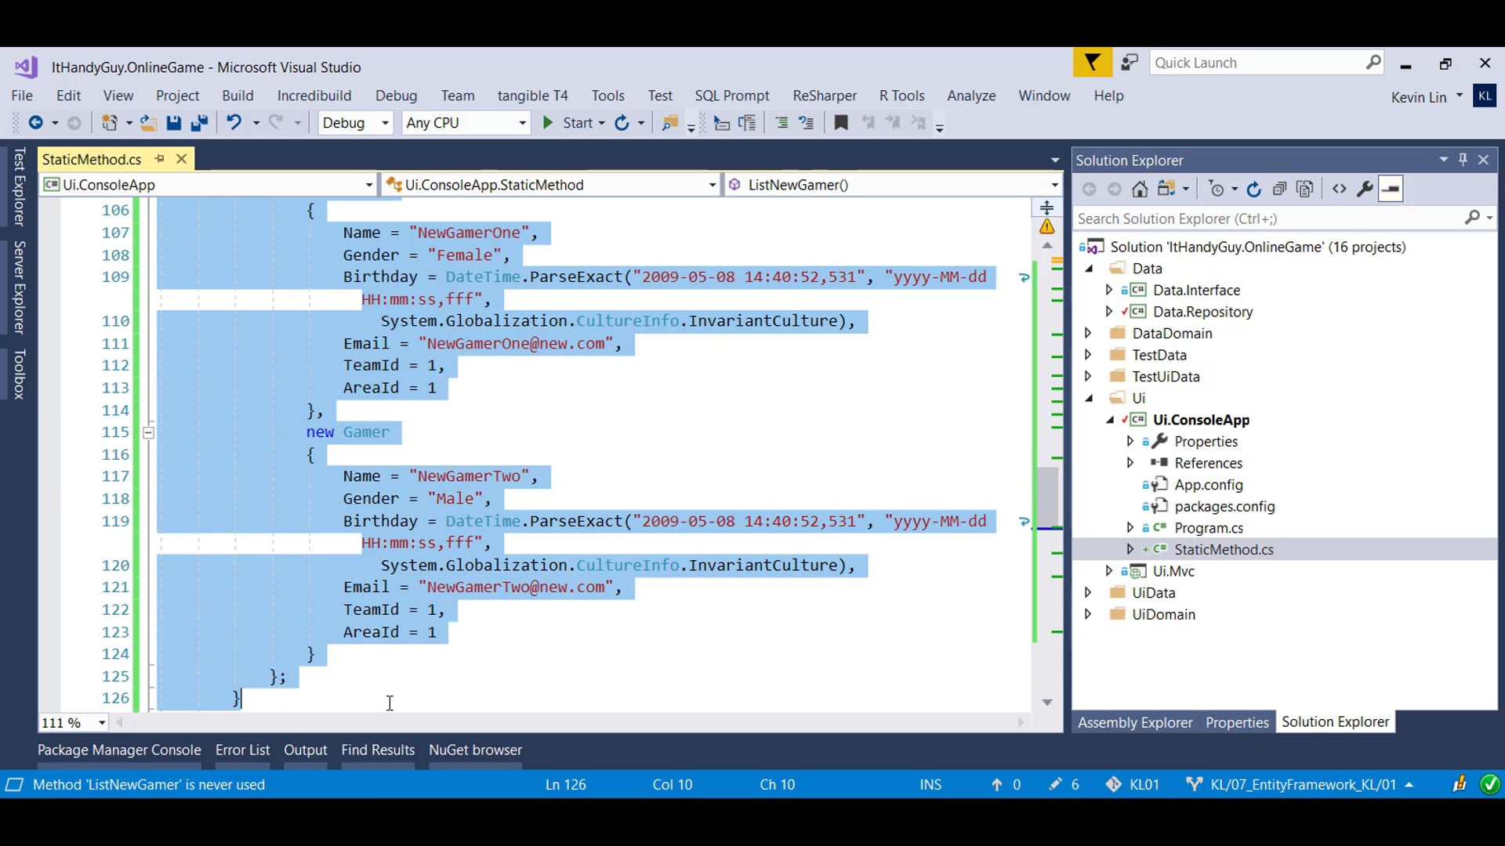
Task: Click the KL/07_EntityFramework_KL/01 branch in status bar
Action: pyautogui.click(x=1302, y=784)
